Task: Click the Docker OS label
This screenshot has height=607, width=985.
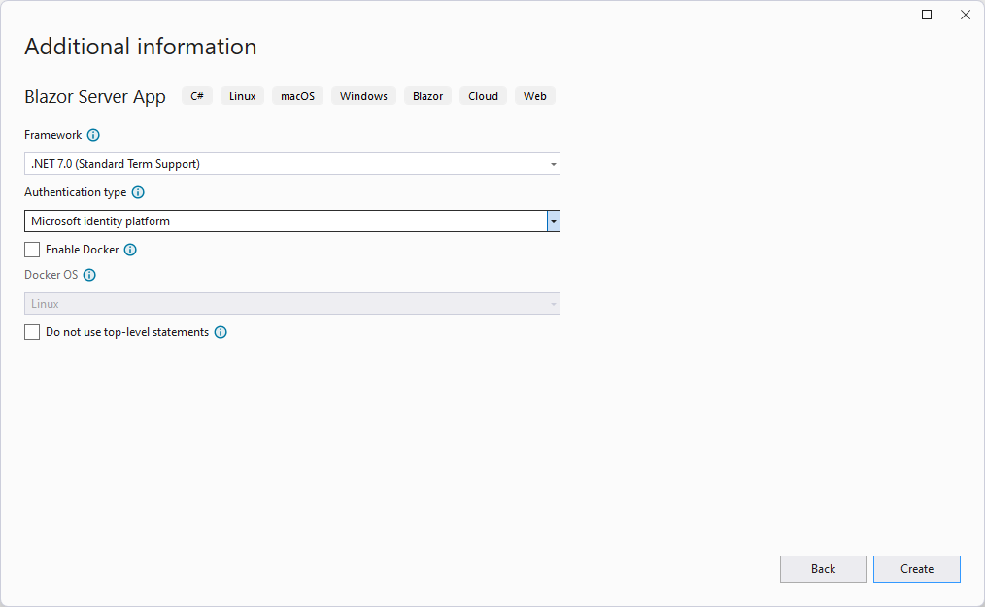Action: (51, 275)
